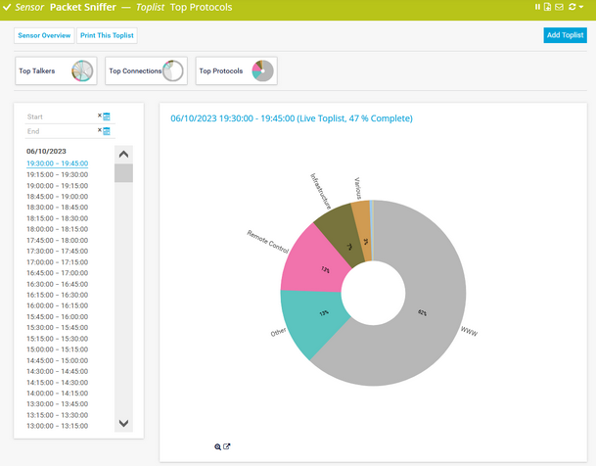Click the sensor status checkmark icon

click(x=7, y=7)
